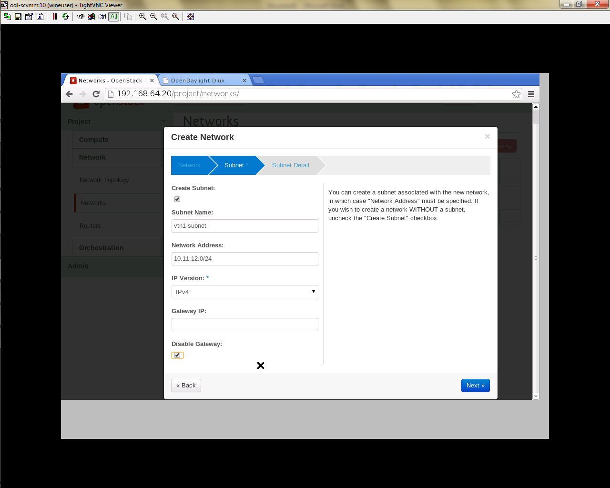
Task: Click the page scrollbar down arrow
Action: pos(536,396)
